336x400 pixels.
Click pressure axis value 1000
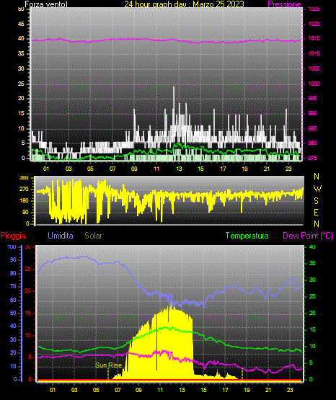[x=314, y=84]
